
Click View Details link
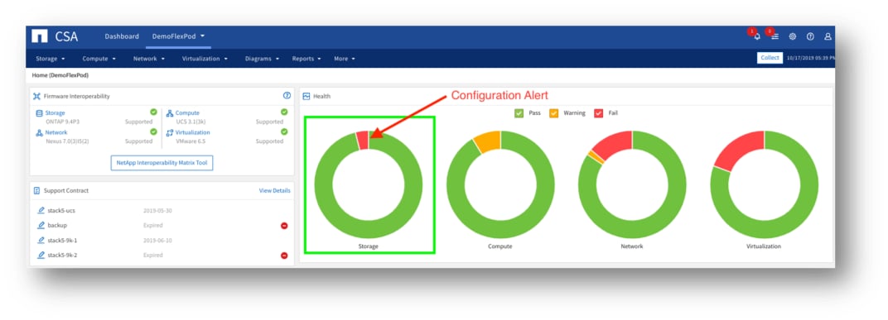click(x=275, y=190)
